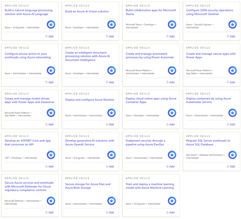Add the model-driven apps Dataverse skill

click(49, 124)
